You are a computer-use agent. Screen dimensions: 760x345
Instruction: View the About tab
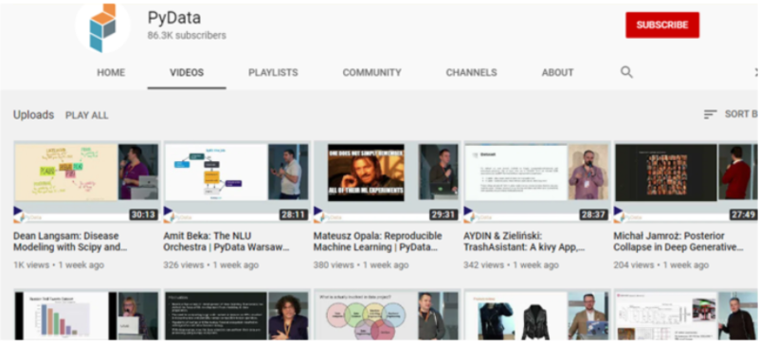(557, 73)
